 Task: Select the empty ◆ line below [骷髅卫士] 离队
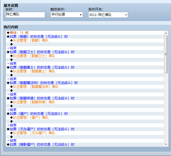(x=85, y=60)
